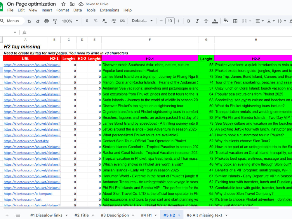Expand the merge cells dropdown arrow

coord(250,21)
